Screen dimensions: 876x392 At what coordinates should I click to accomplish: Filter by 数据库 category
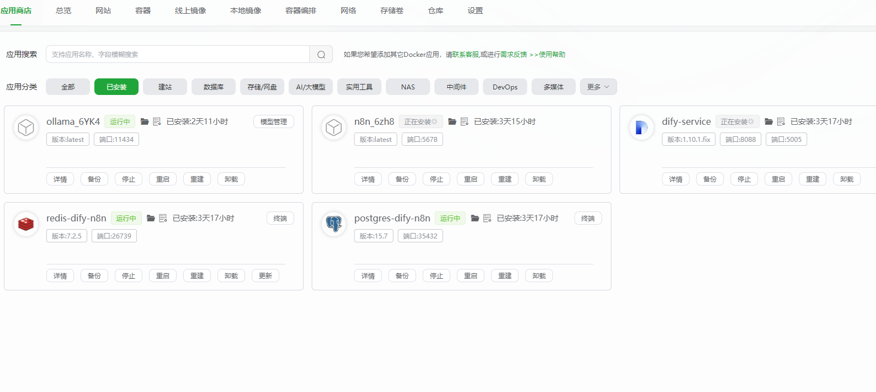click(214, 87)
